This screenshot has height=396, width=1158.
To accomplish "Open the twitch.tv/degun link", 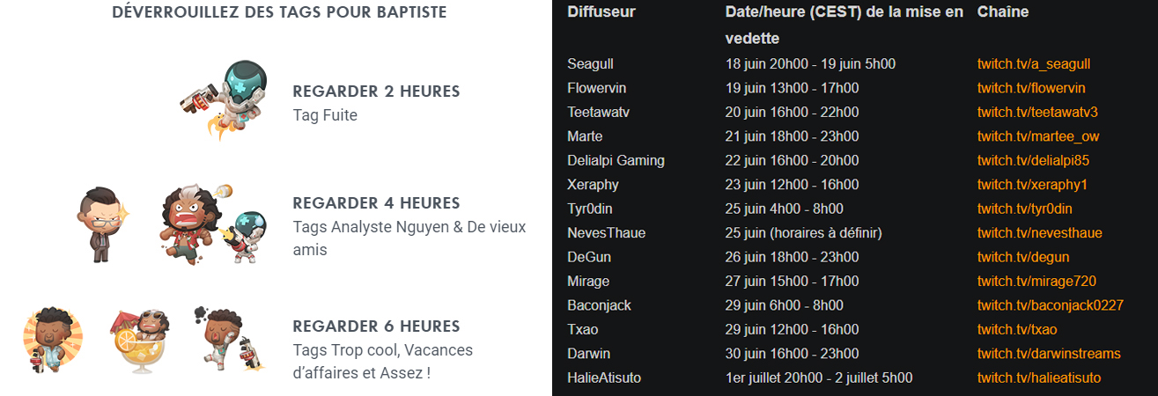I will click(x=1023, y=257).
